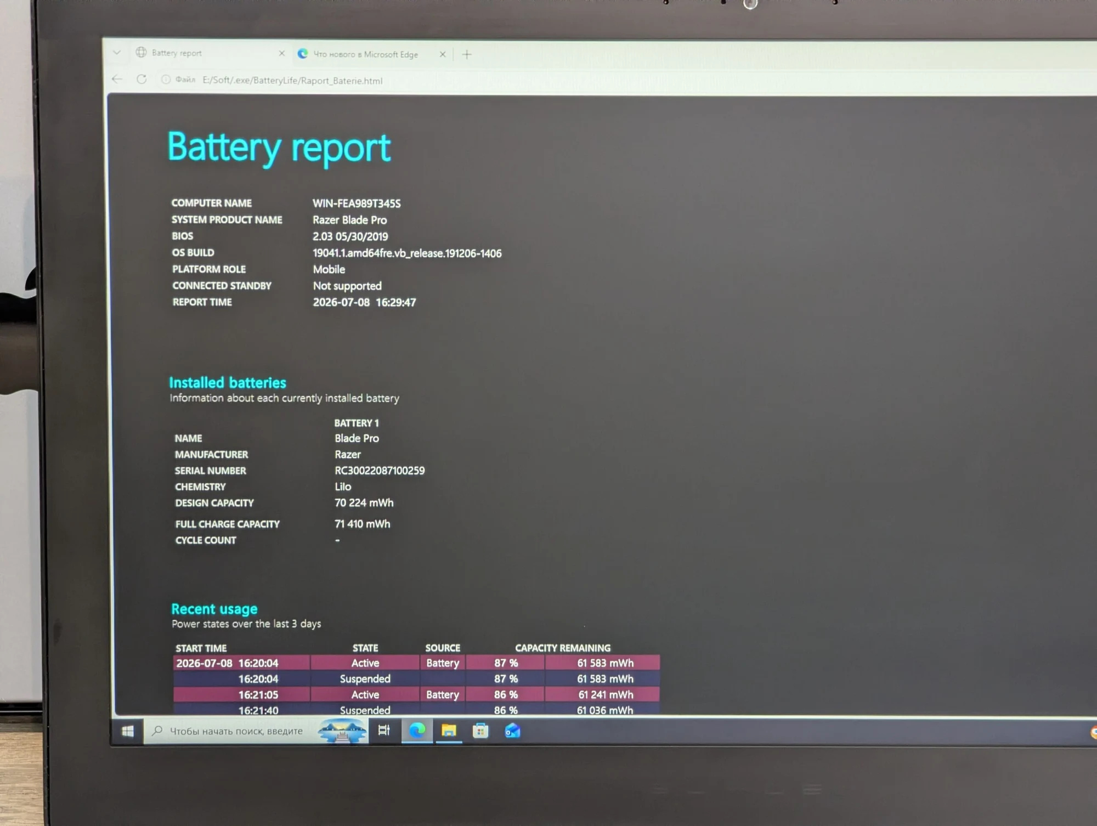1097x826 pixels.
Task: Open the Windows Start menu
Action: coord(128,731)
